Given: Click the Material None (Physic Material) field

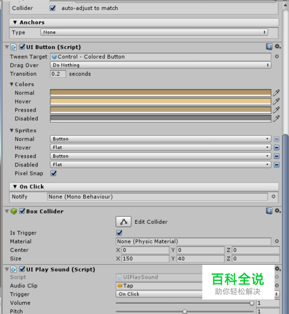Looking at the screenshot, I should pos(193,241).
